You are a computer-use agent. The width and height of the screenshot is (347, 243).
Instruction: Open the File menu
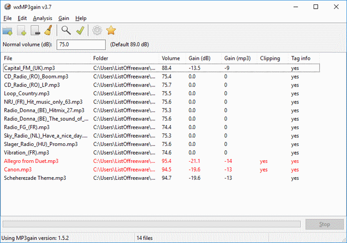(8, 18)
